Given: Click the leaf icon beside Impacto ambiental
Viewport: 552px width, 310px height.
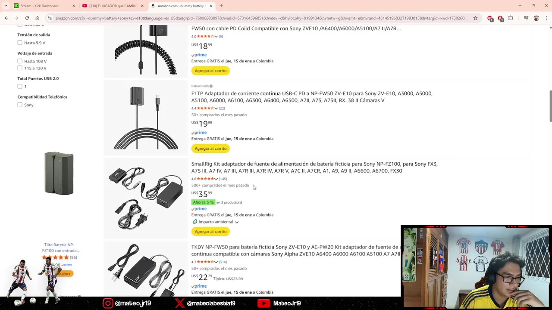Looking at the screenshot, I should pyautogui.click(x=195, y=222).
